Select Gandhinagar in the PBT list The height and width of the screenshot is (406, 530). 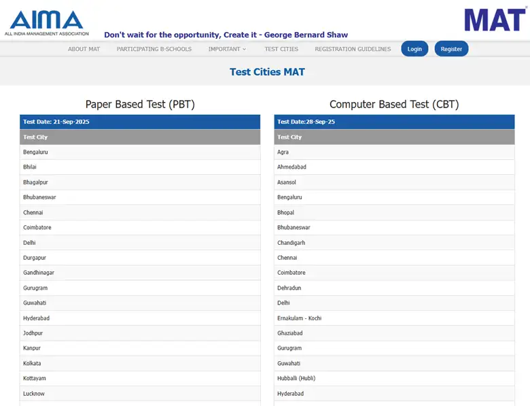(140, 273)
